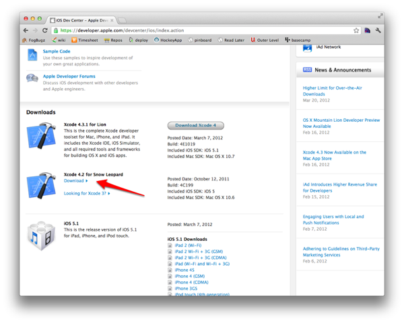Download iPhone 4 (CDMA) firmware

coord(191,283)
